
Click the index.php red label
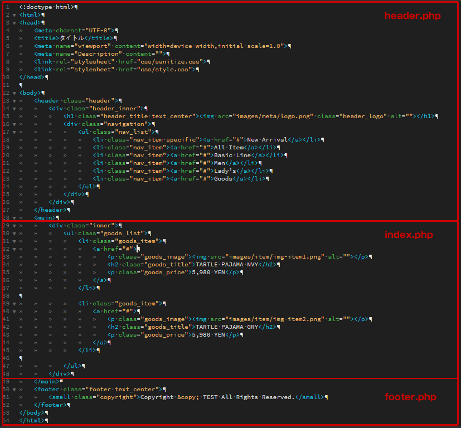coord(408,235)
